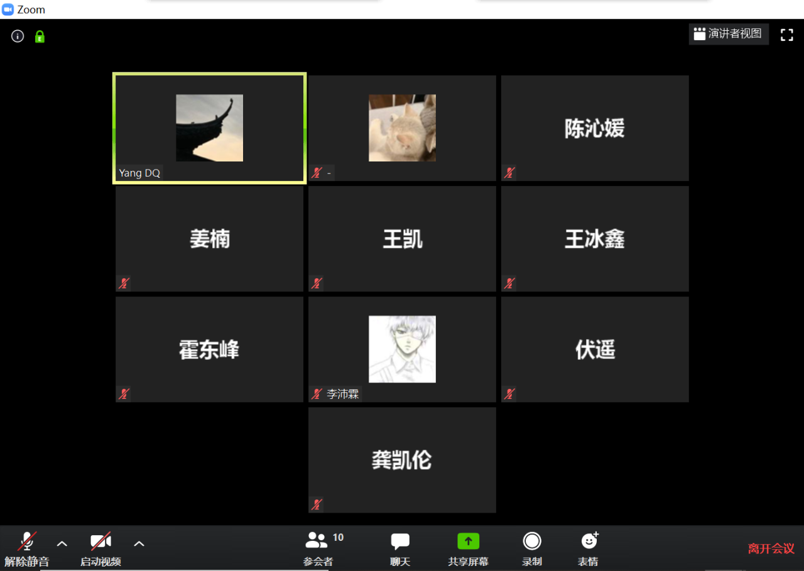Click 龚凯伦's participant tile
The image size is (804, 571).
[402, 460]
